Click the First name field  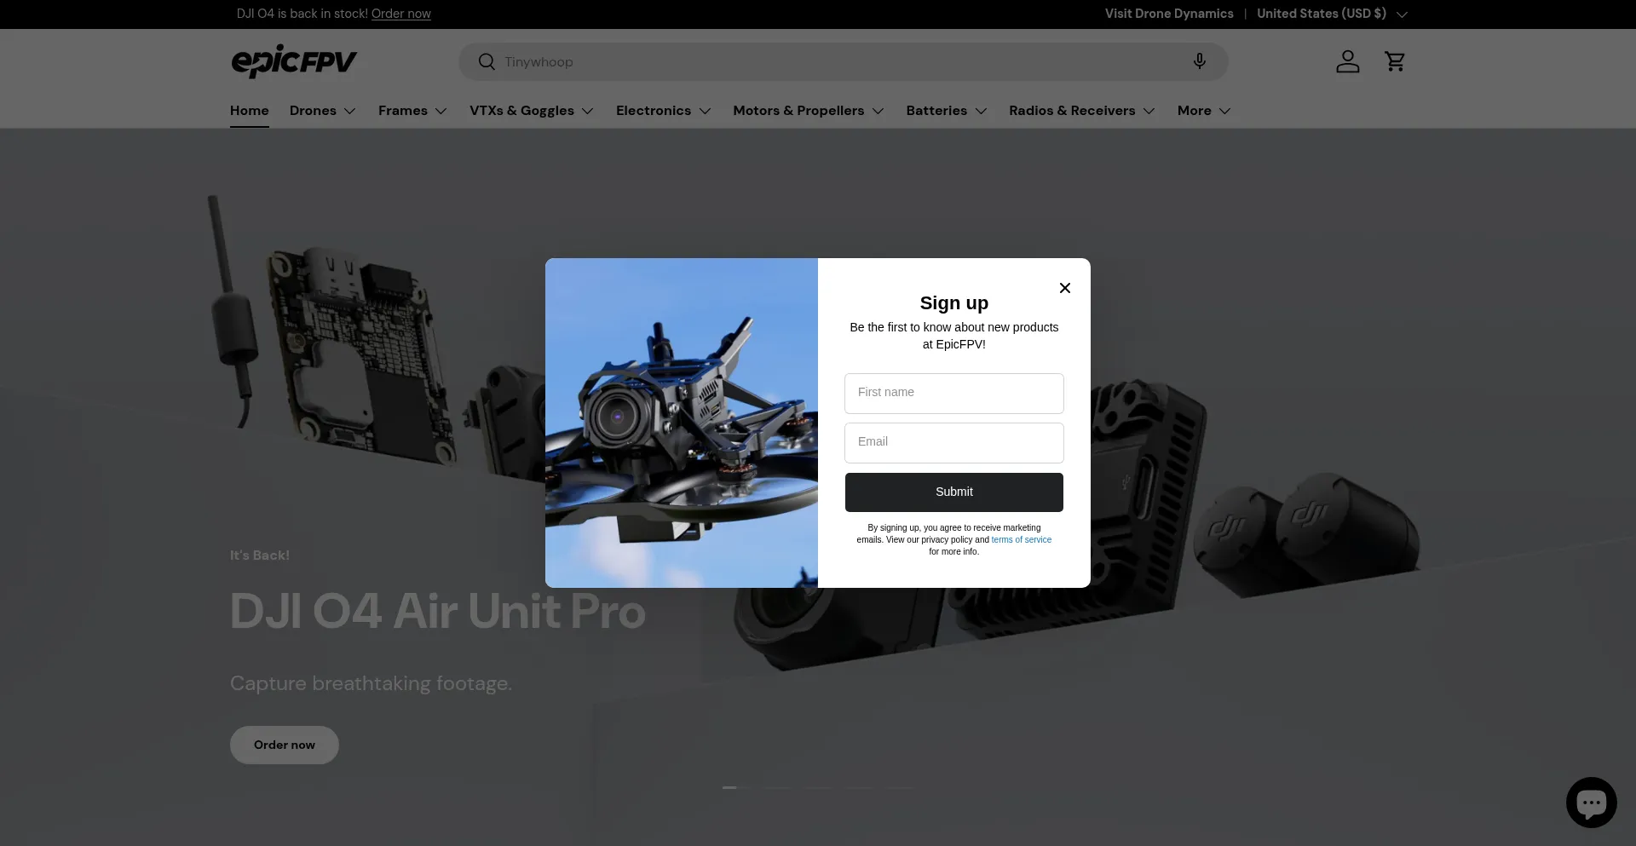pos(953,393)
